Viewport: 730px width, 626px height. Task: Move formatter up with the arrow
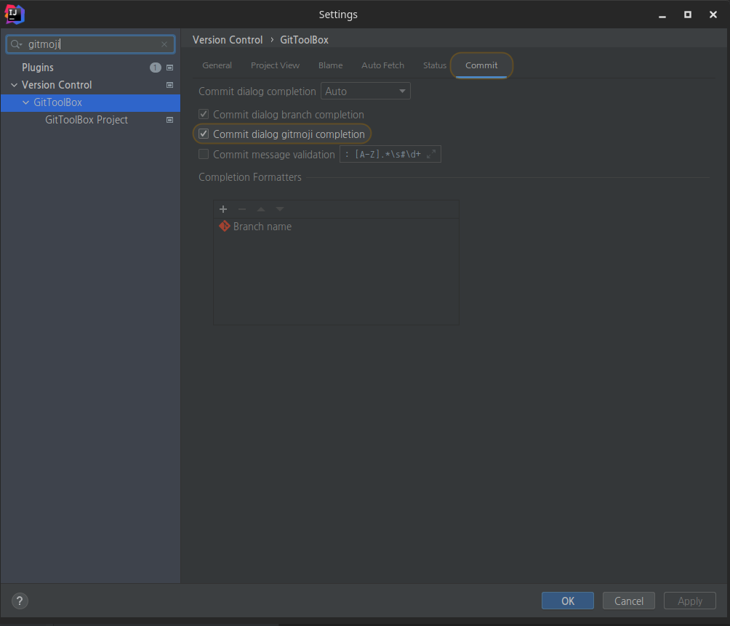(261, 209)
